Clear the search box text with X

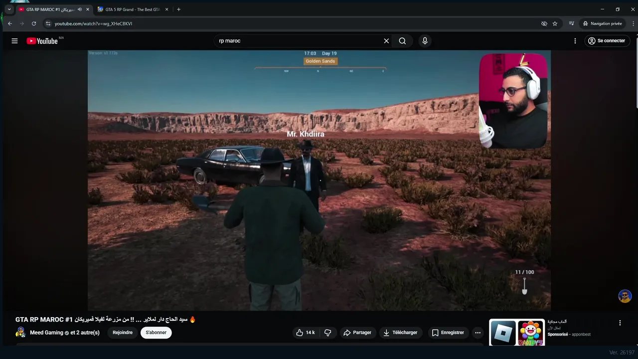click(386, 41)
